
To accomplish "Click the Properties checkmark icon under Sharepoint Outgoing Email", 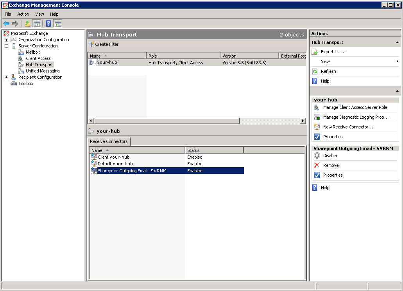I will coord(317,175).
